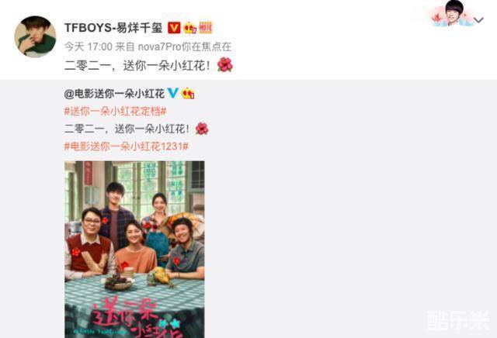Click the orange V verification badge
This screenshot has width=497, height=338.
click(174, 28)
